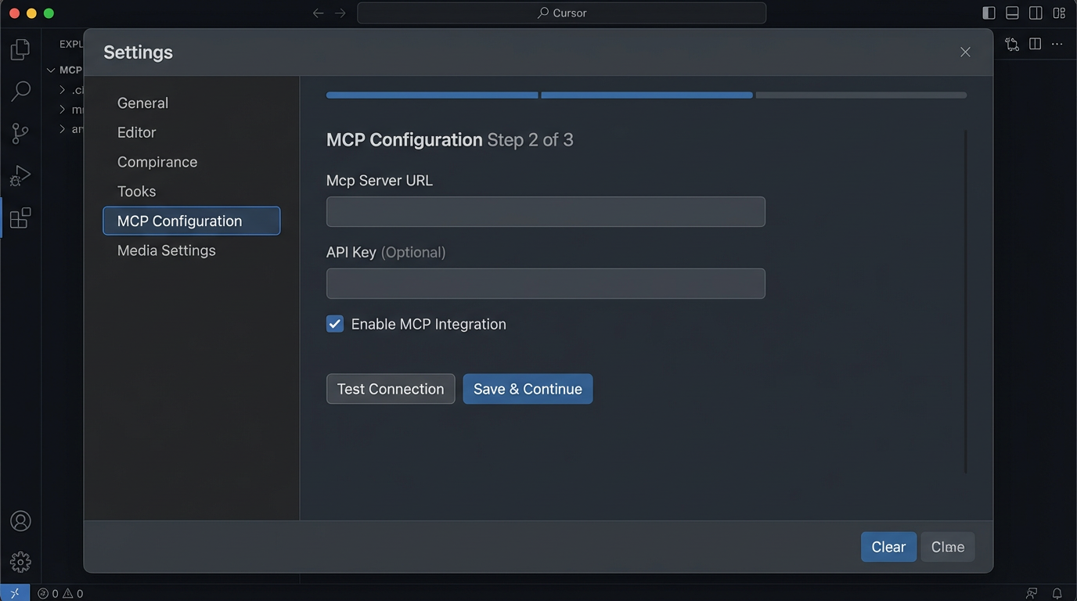Screen dimensions: 1077x601
Task: Open the Run and Debug icon
Action: [20, 175]
